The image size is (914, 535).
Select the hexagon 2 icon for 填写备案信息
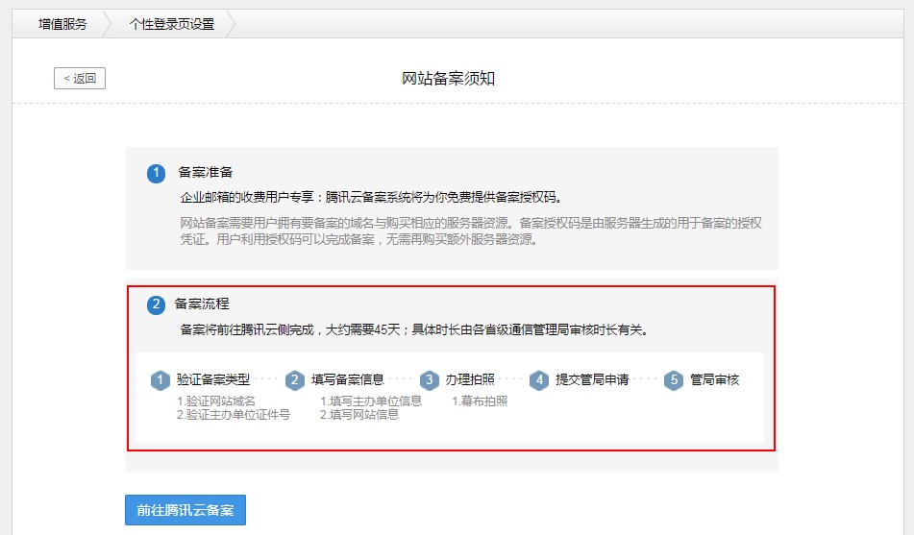(295, 380)
